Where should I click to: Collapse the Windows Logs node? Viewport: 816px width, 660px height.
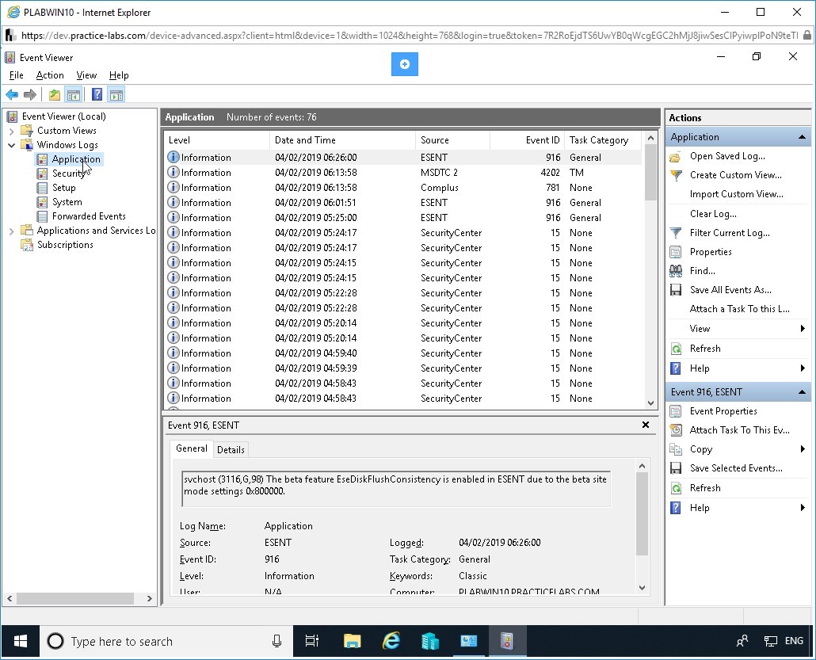pos(11,145)
